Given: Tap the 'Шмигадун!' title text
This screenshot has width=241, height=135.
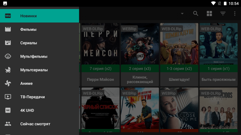Looking at the screenshot, I should tap(179, 79).
